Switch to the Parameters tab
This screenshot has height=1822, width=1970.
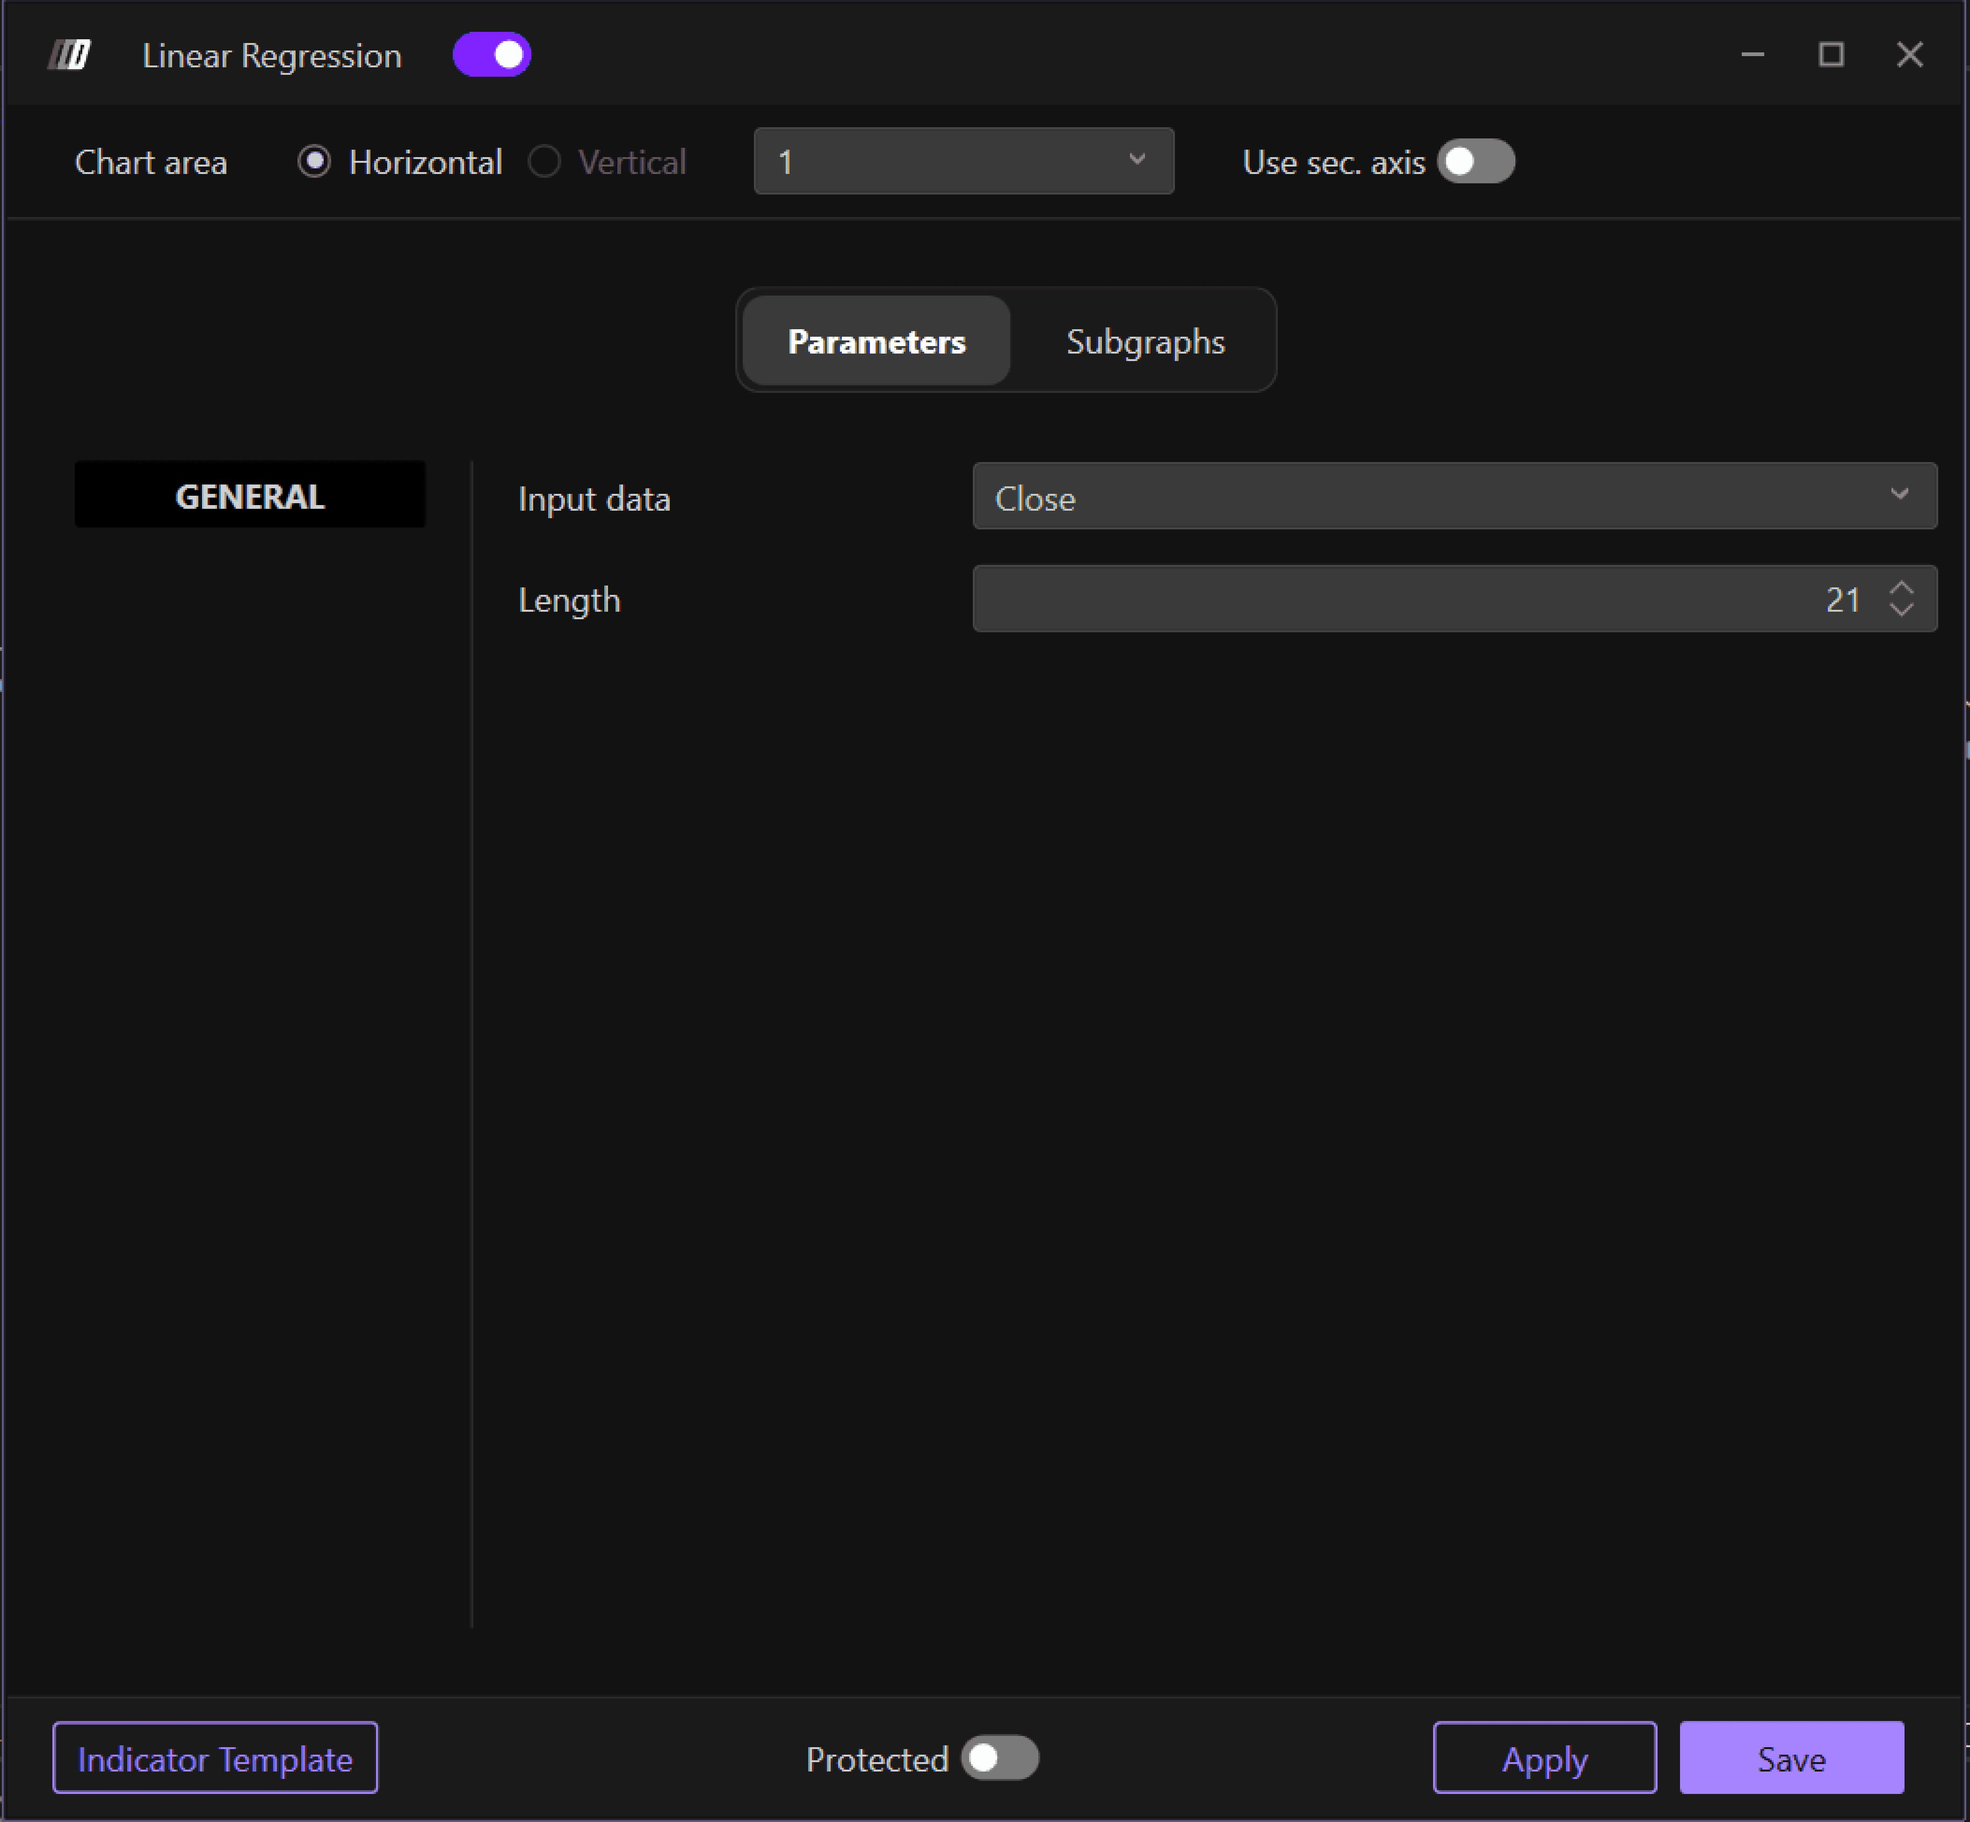click(x=876, y=341)
